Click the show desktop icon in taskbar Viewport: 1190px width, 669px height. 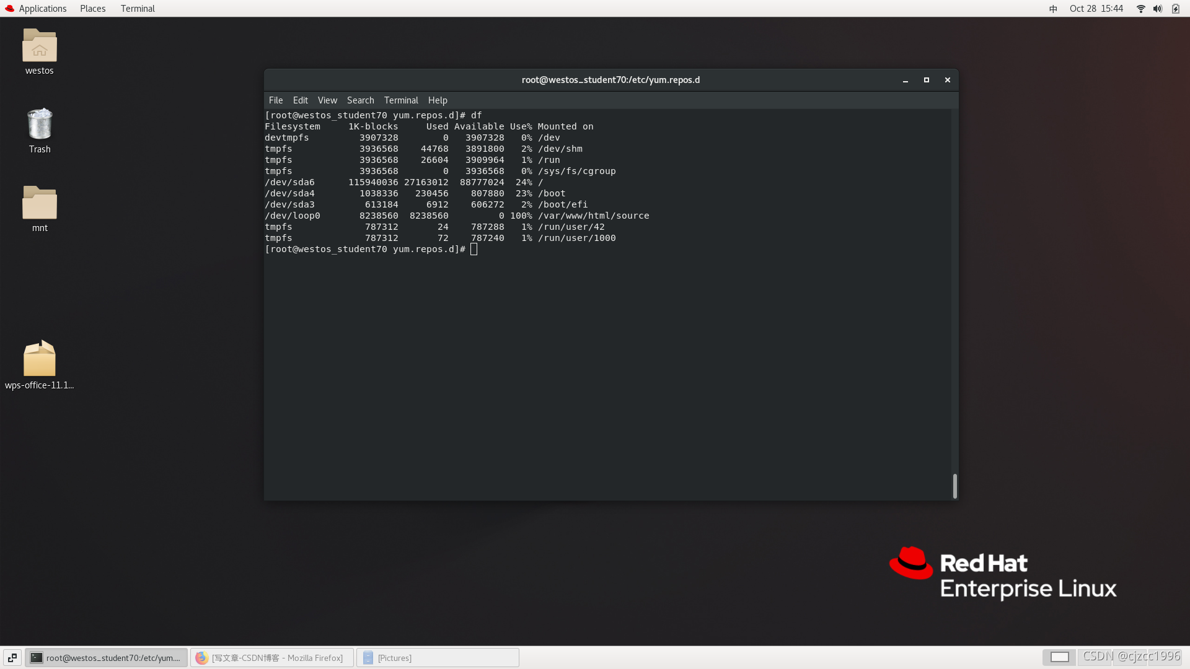(12, 658)
